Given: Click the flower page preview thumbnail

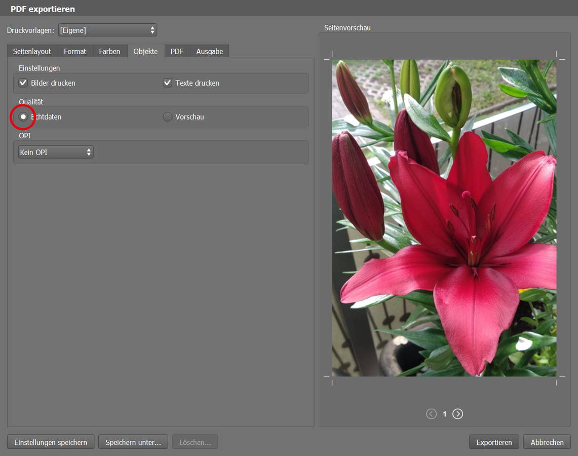Looking at the screenshot, I should (444, 218).
